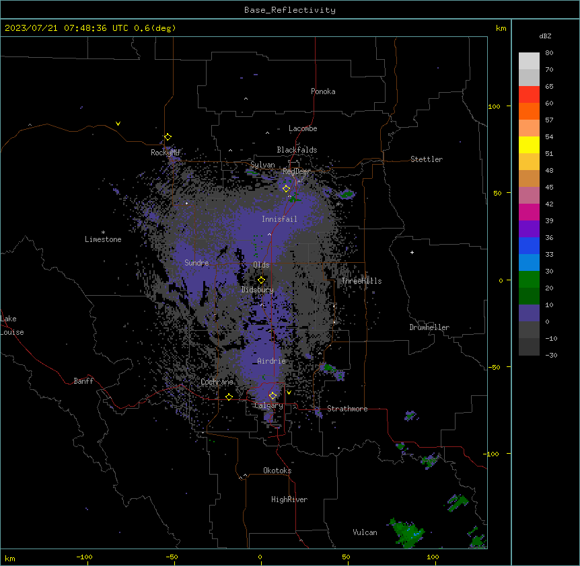Click the km unit label at top right
580x566 pixels.
coord(501,28)
